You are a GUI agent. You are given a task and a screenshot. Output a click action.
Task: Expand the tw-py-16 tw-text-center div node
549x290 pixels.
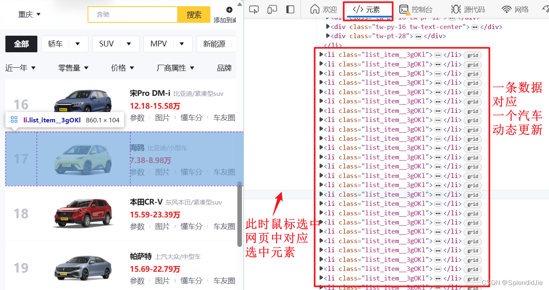(327, 27)
